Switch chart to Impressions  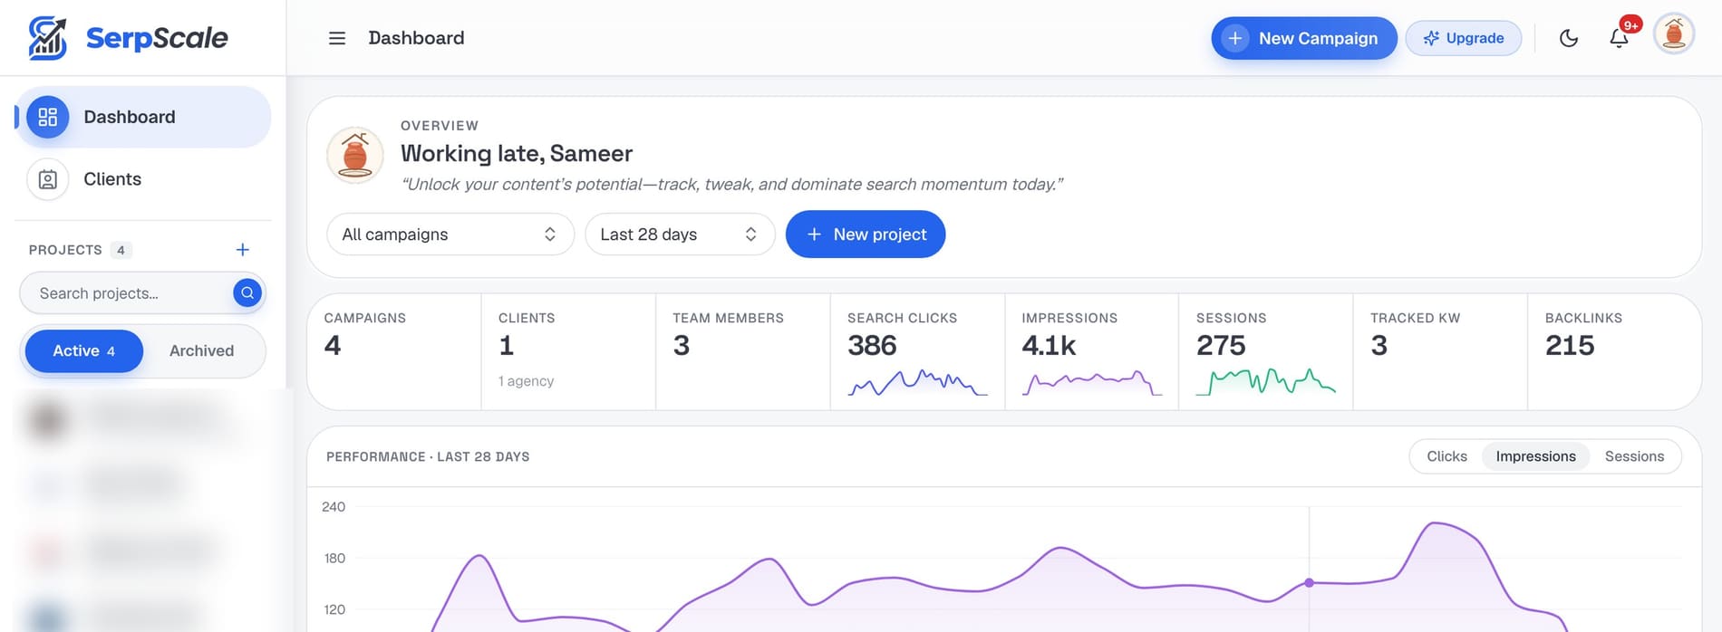(x=1535, y=456)
